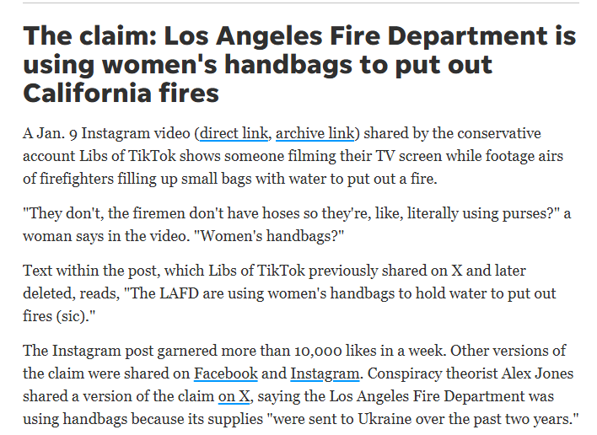The width and height of the screenshot is (597, 435).
Task: Follow the underlined Instagram link
Action: tap(325, 373)
